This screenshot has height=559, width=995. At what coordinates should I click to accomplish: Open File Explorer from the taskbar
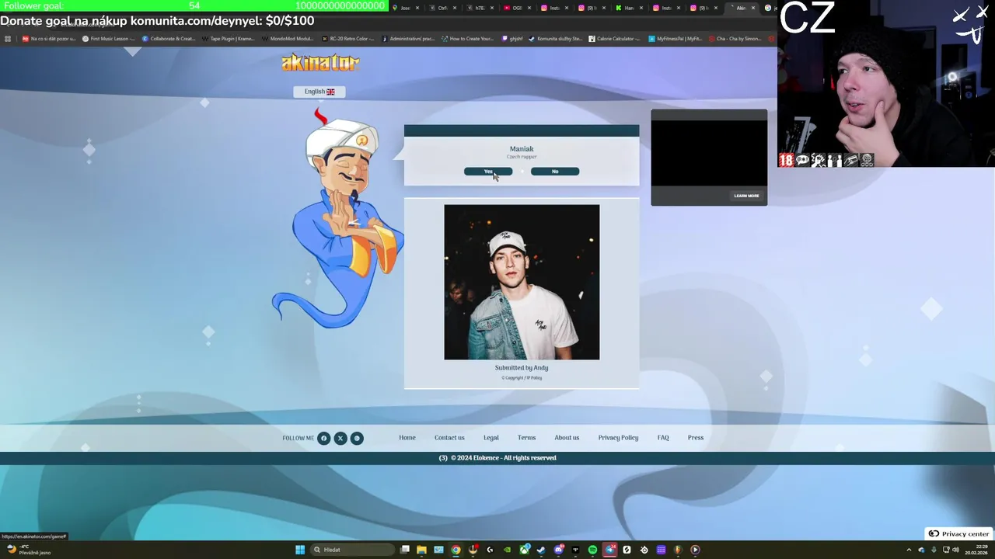tap(421, 550)
